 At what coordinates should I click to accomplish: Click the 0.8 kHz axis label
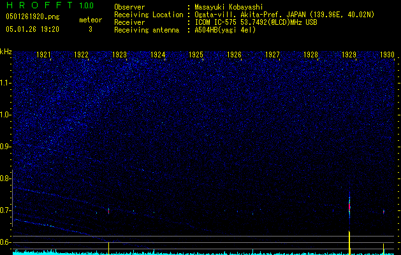pyautogui.click(x=5, y=178)
